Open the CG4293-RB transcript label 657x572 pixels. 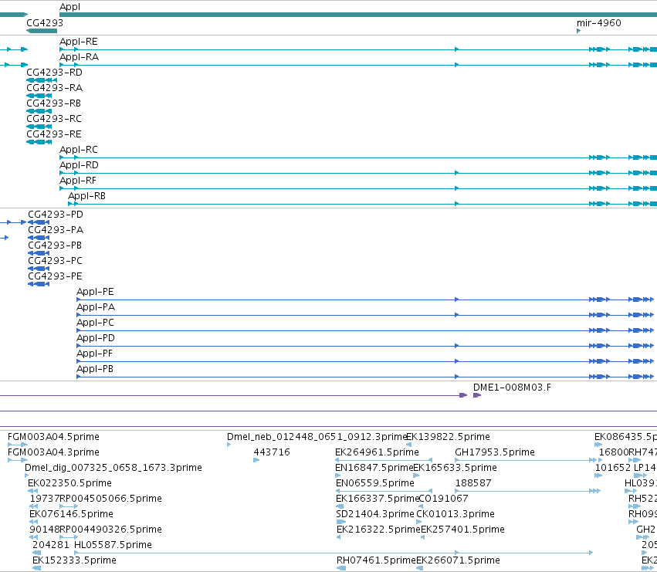53,103
